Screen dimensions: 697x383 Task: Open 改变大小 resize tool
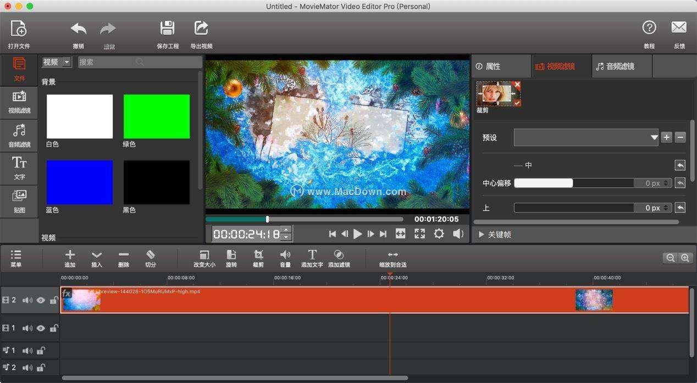[x=204, y=258]
